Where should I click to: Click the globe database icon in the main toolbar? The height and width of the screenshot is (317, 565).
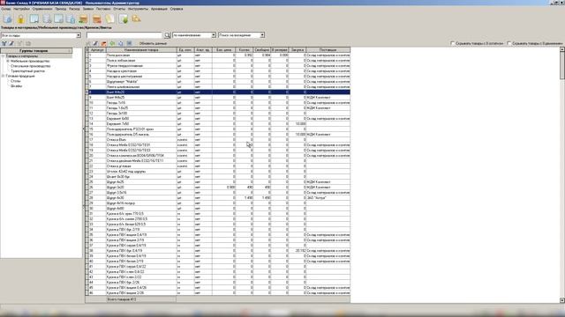tap(8, 19)
